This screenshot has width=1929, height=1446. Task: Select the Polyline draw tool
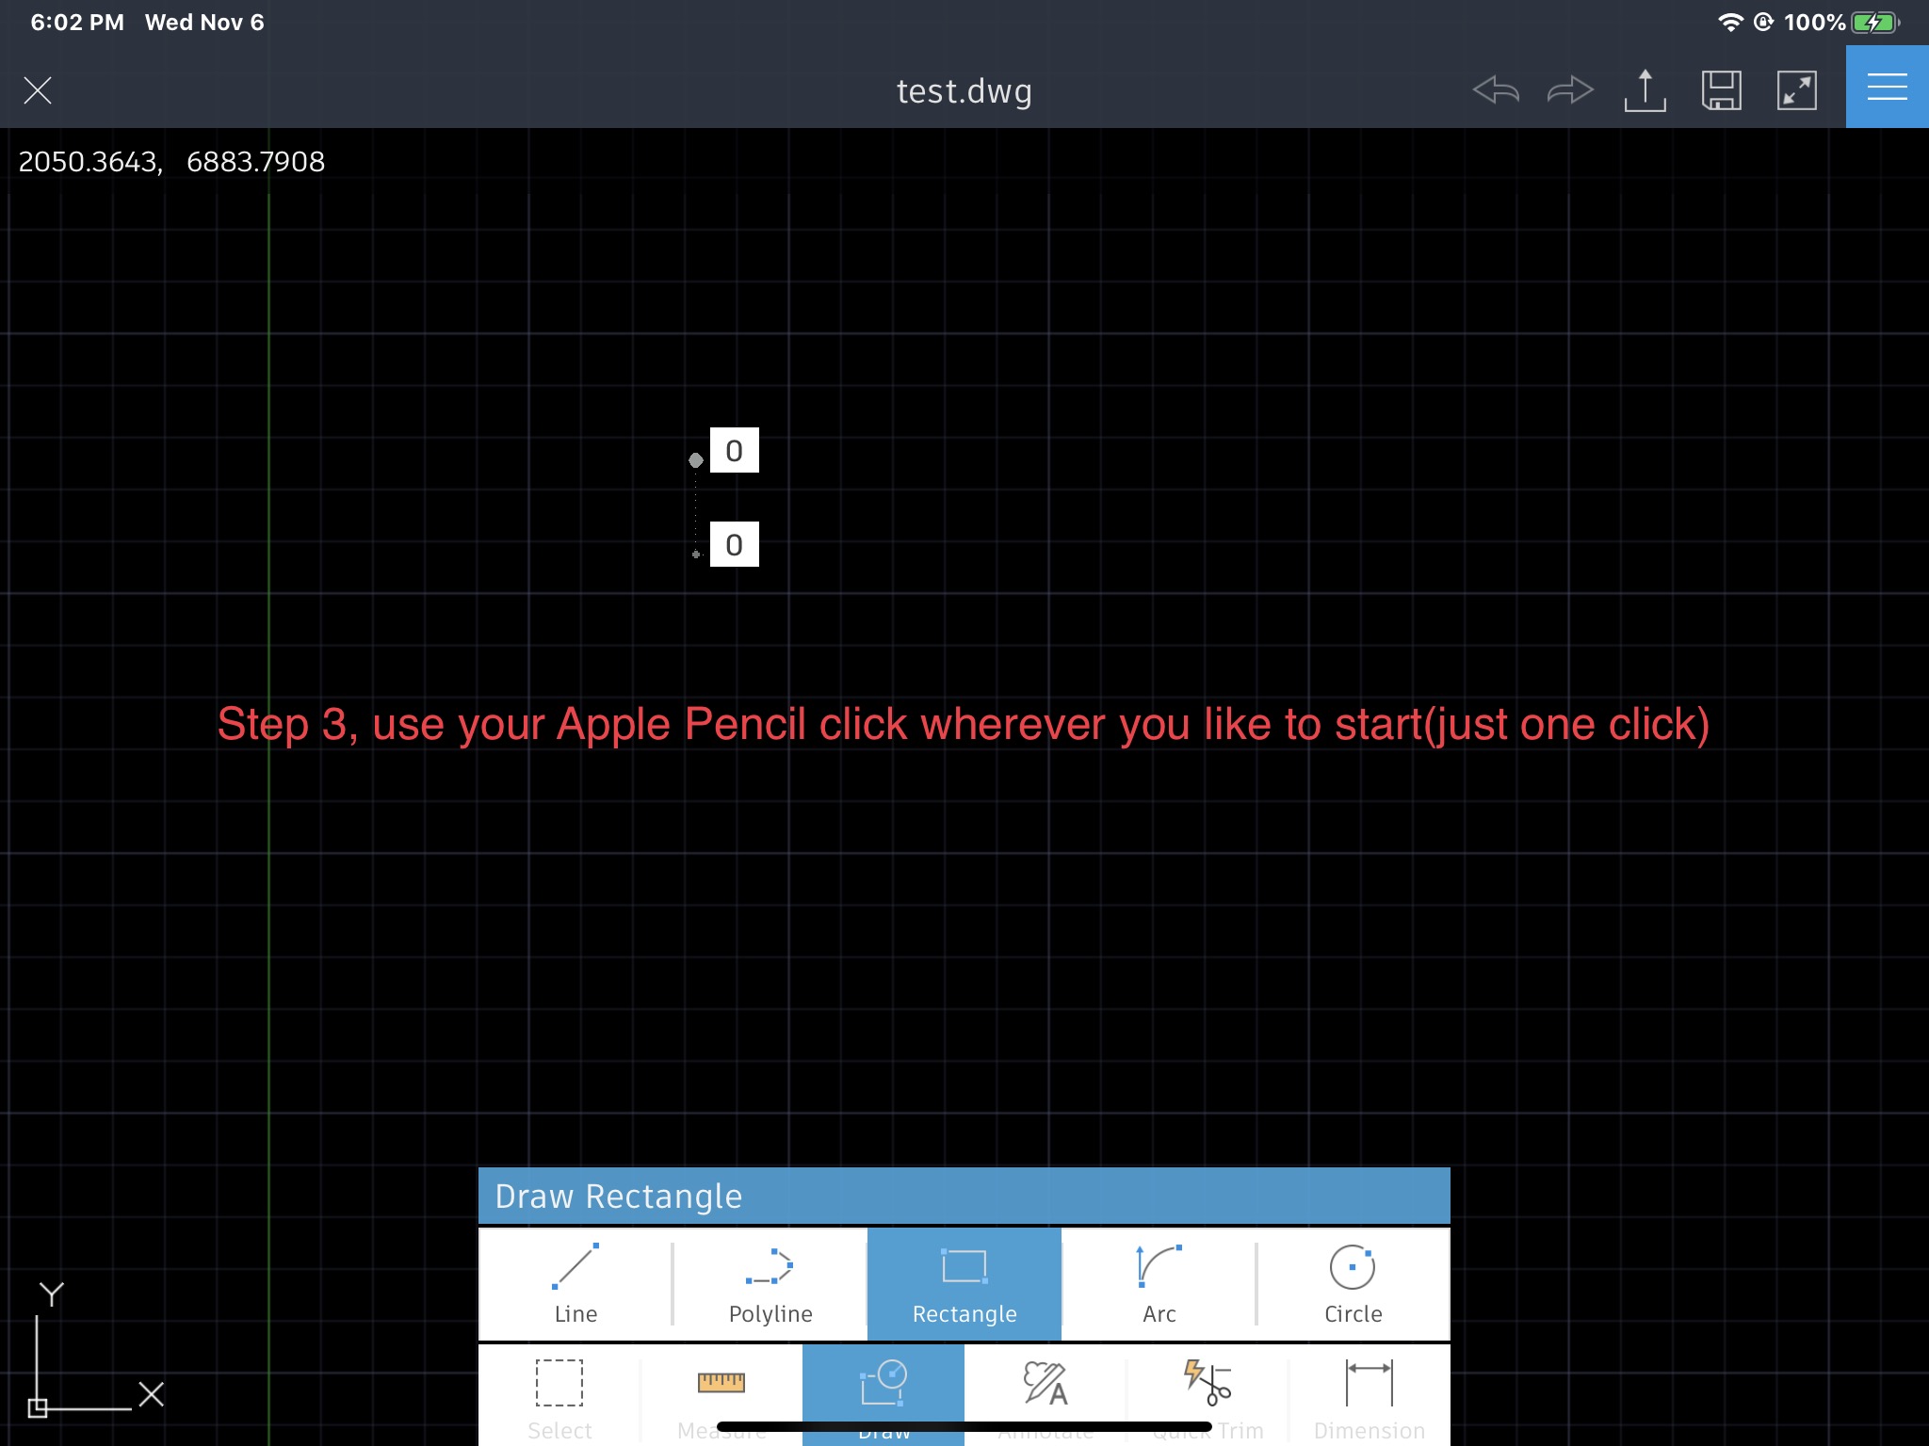[x=770, y=1283]
